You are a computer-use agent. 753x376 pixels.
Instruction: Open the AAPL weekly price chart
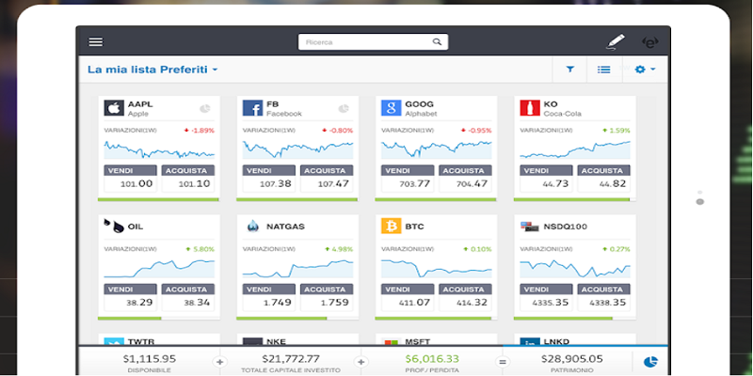point(159,149)
